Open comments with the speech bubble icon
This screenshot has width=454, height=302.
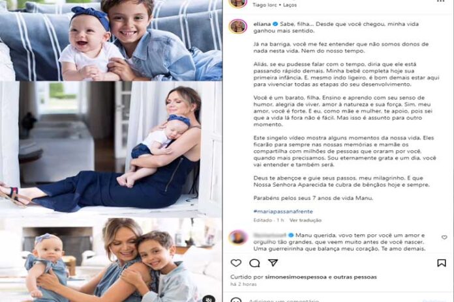click(x=254, y=263)
